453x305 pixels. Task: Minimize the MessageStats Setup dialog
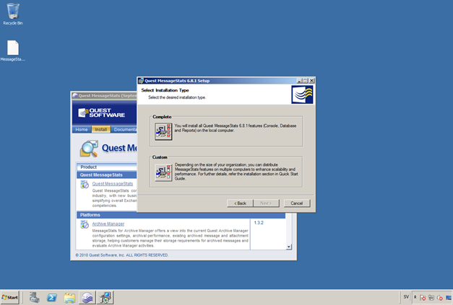[299, 81]
